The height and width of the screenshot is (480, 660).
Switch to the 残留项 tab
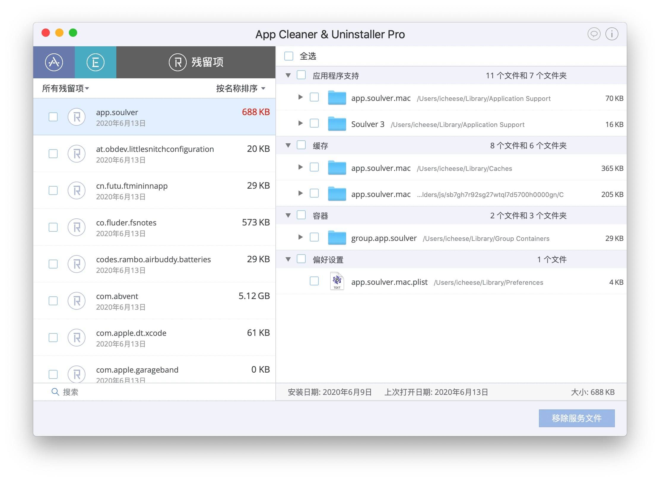pos(196,62)
